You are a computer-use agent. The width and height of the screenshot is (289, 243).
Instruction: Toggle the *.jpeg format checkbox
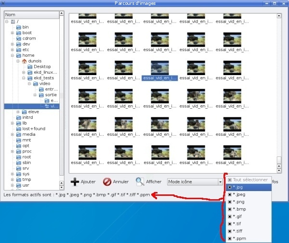(x=230, y=194)
